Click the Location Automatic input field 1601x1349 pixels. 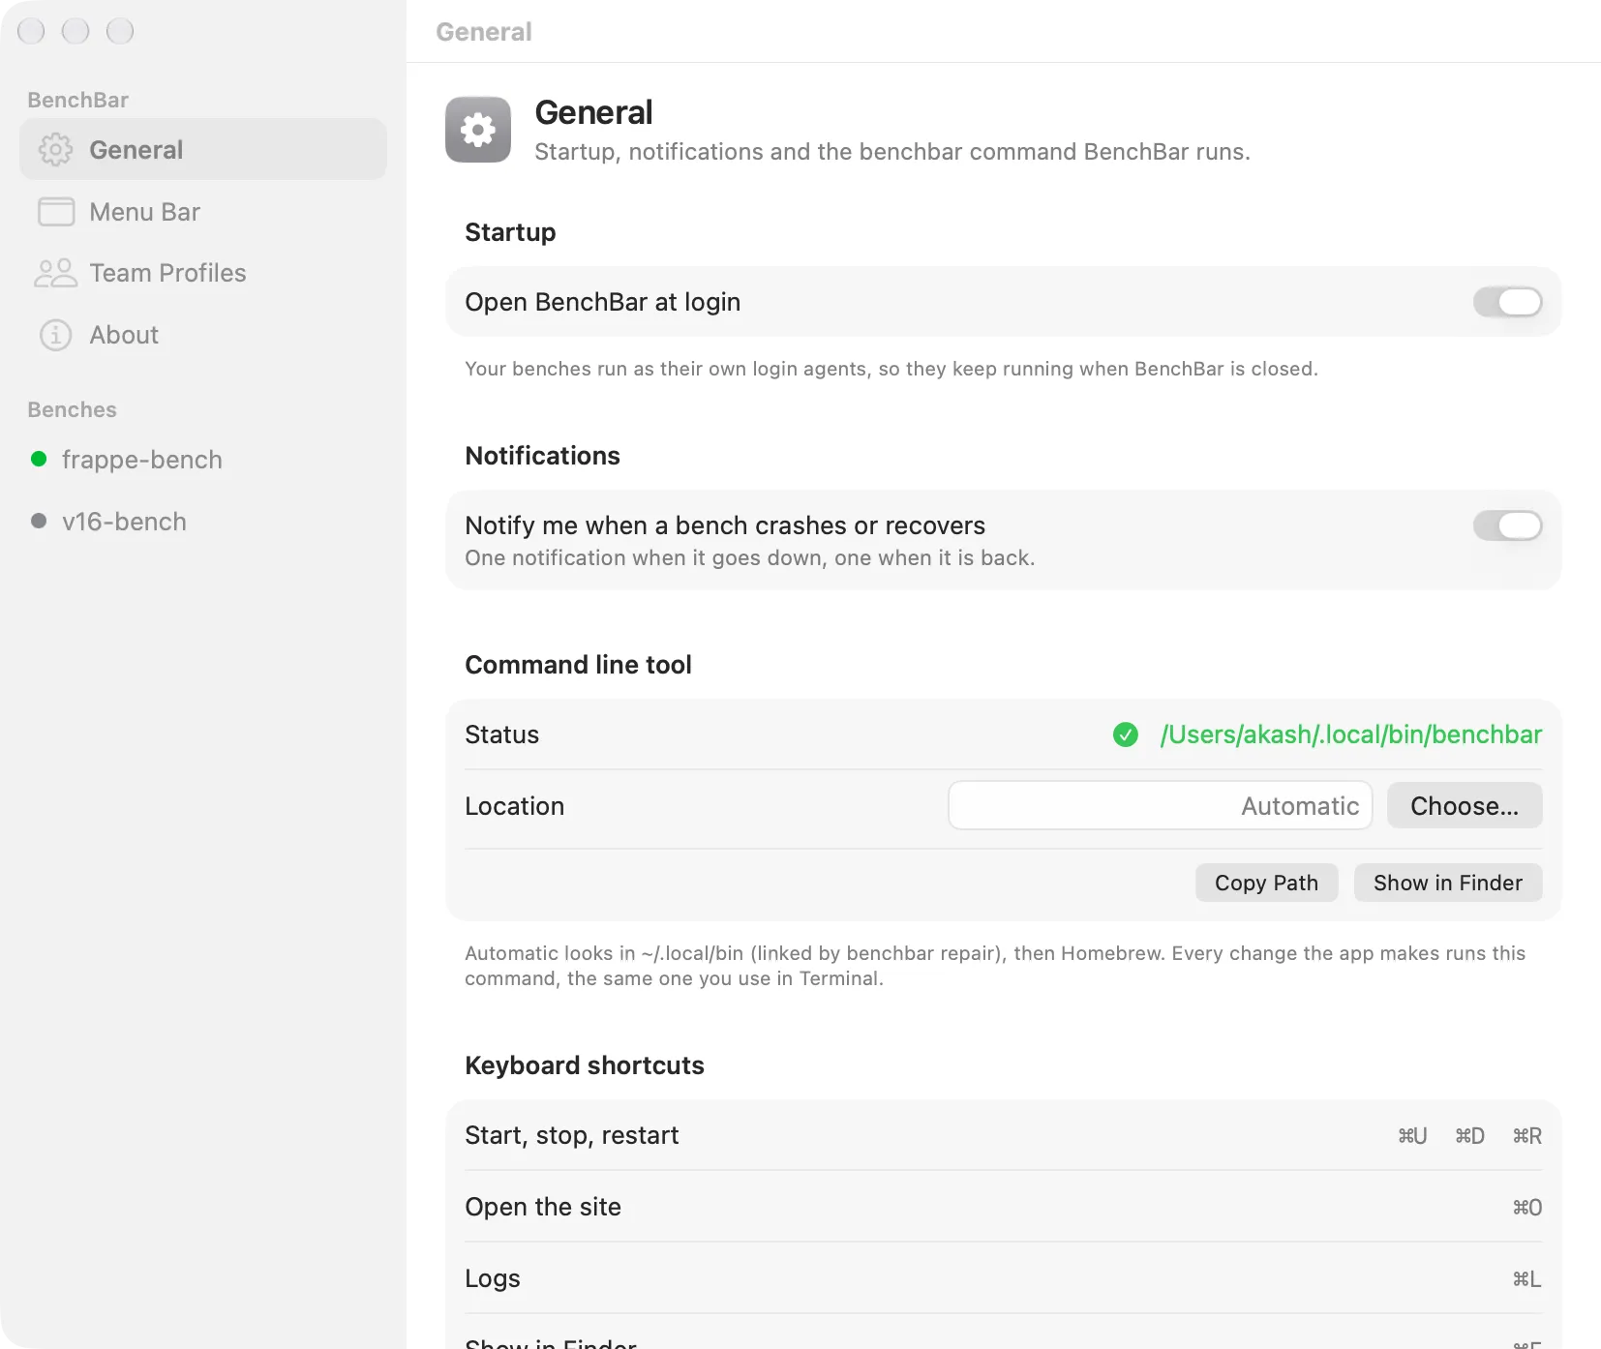click(1161, 805)
